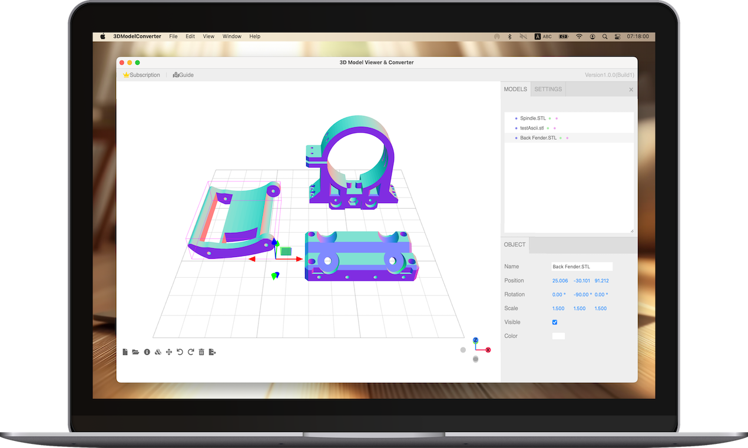
Task: Open the Color swatch picker
Action: point(558,336)
